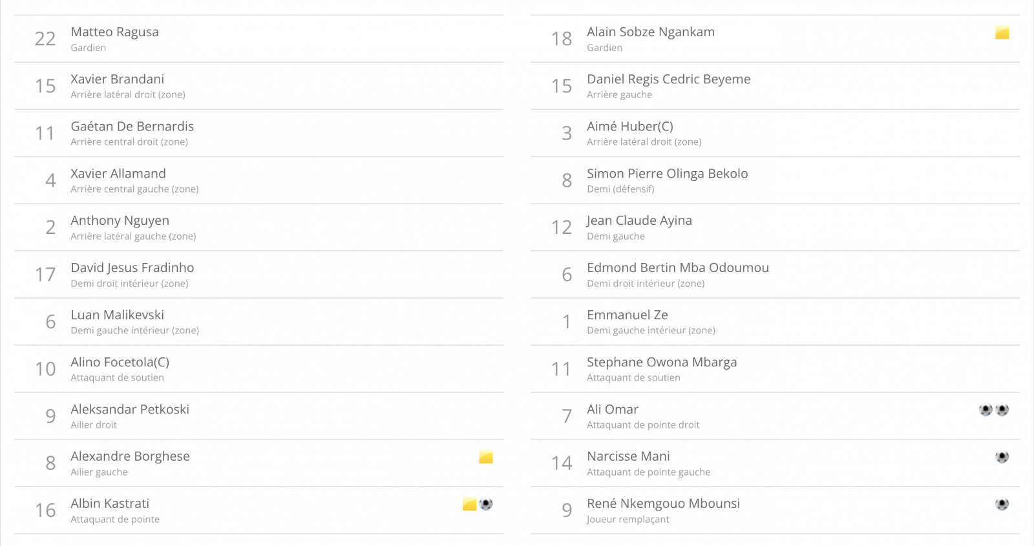Open player Matteo Ragusa

pyautogui.click(x=114, y=32)
